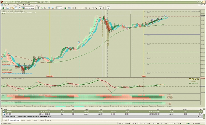Expand the New Chart dropdown arrow
Viewport: 206px width, 125px height.
coord(5,8)
